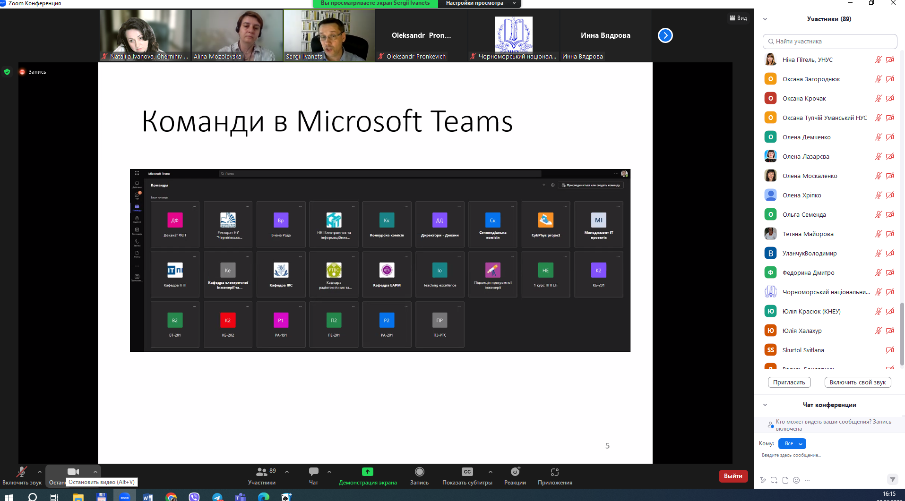Select Natalia Ivanova video thumbnail
This screenshot has height=501, width=905.
(145, 35)
